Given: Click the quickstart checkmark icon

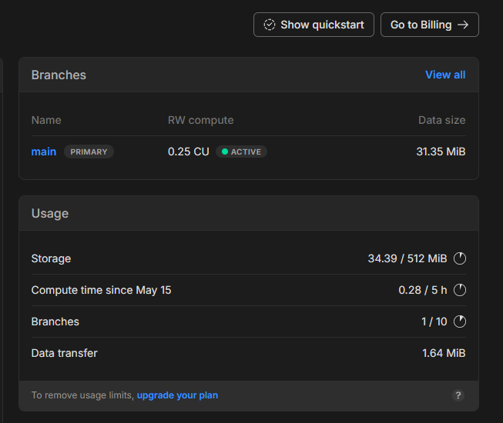Looking at the screenshot, I should click(x=270, y=25).
